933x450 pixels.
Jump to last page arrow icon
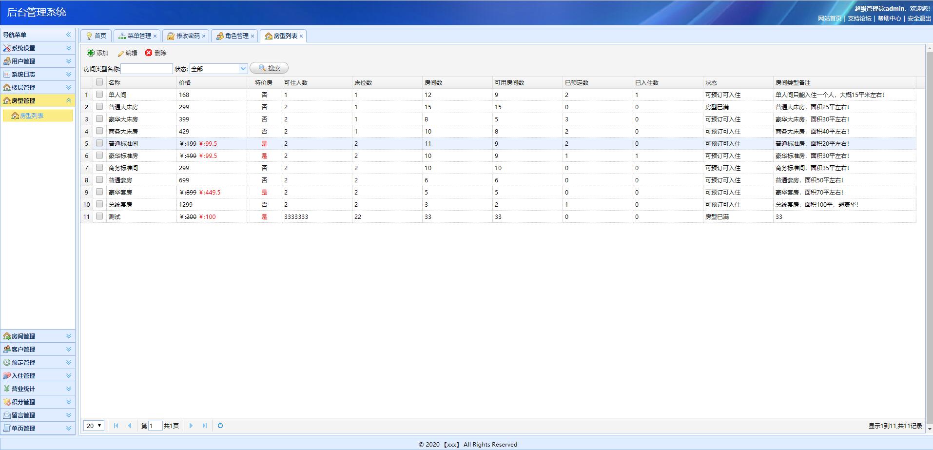(x=205, y=426)
